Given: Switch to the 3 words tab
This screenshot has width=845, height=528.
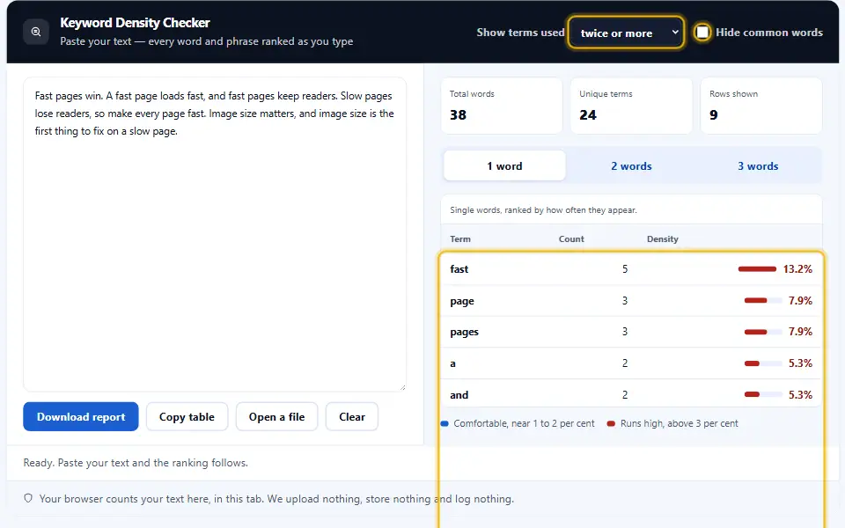Looking at the screenshot, I should 758,166.
